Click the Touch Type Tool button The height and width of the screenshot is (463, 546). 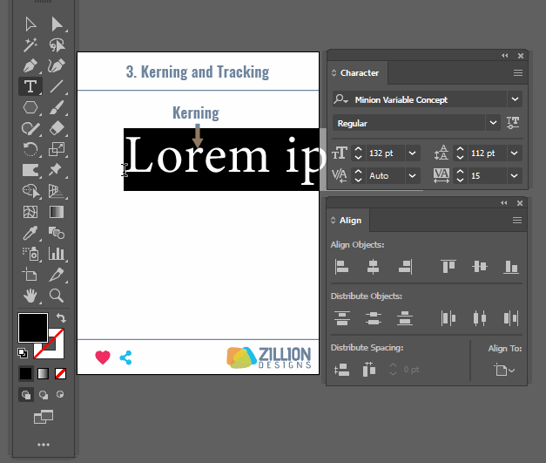pos(514,123)
